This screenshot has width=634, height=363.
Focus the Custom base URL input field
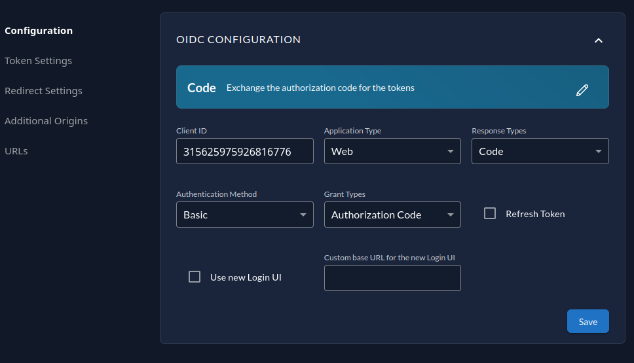point(392,278)
